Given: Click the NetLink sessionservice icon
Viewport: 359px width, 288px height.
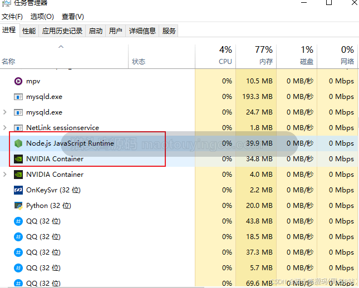Looking at the screenshot, I should pyautogui.click(x=18, y=128).
